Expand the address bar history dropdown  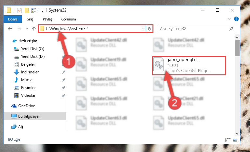143,29
